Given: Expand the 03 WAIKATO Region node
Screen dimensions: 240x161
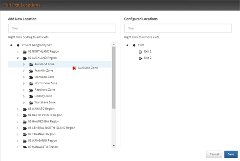Looking at the screenshot, I should coord(17,109).
